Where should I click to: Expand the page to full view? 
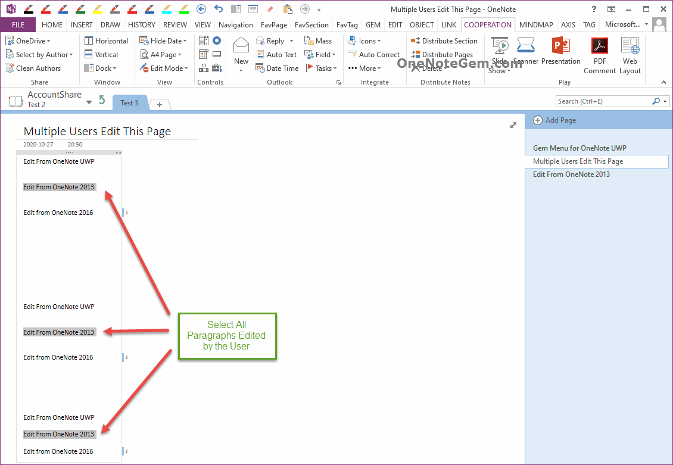513,125
